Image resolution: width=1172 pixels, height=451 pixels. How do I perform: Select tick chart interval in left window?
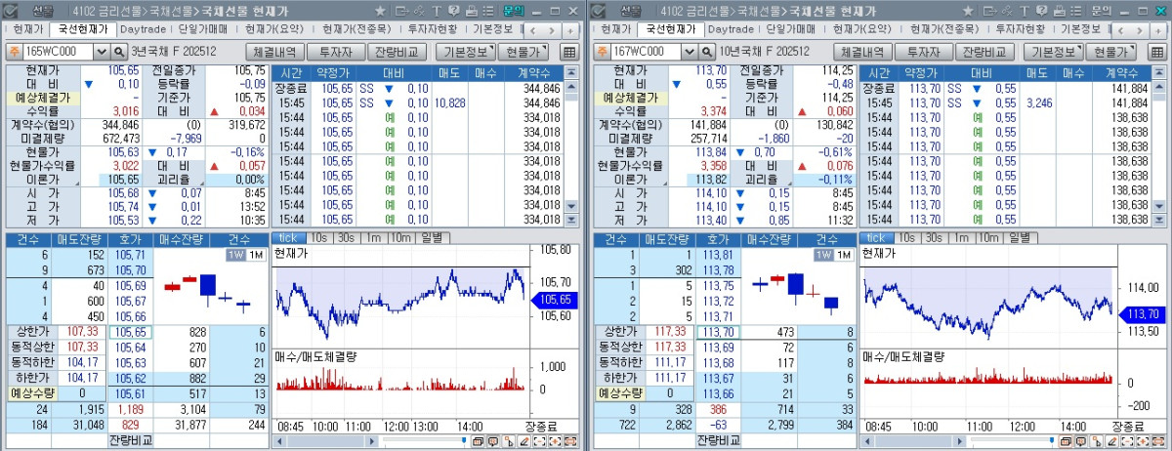(288, 237)
